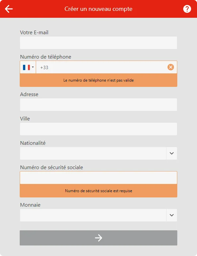The width and height of the screenshot is (197, 256).
Task: Focus the Ville input field
Action: tap(98, 129)
